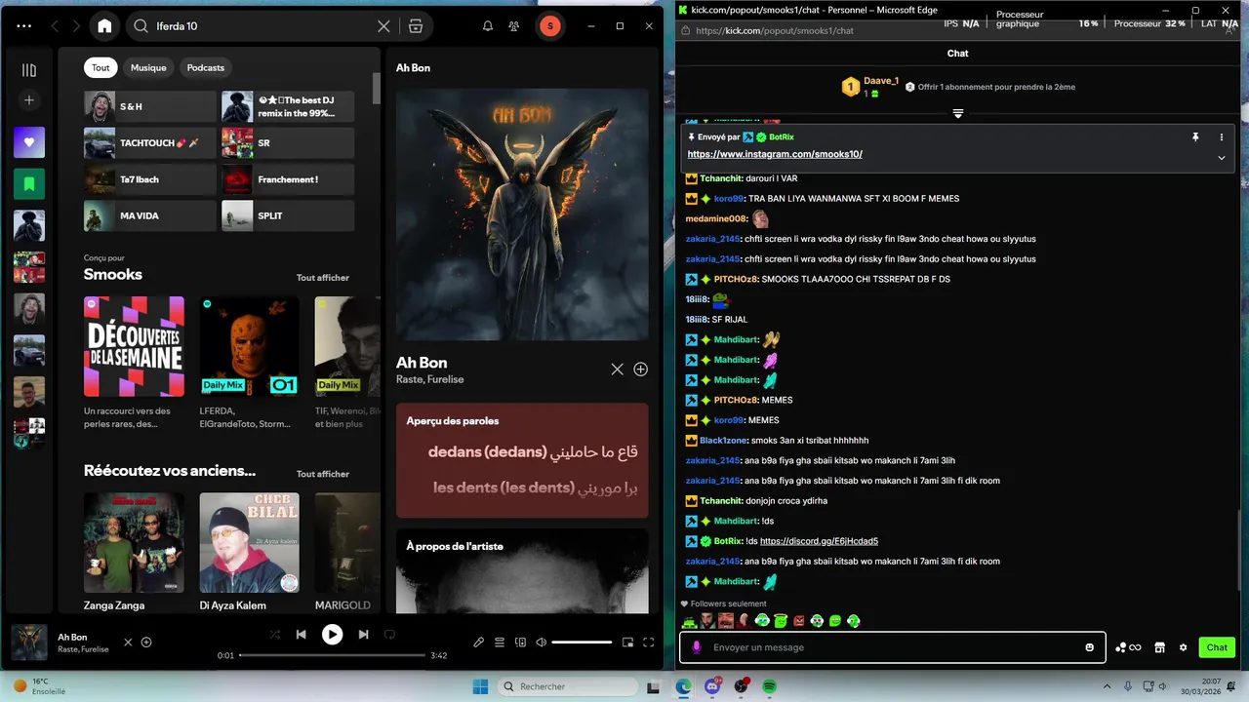
Task: Open the Spotify three-dot menu
Action: click(x=24, y=26)
